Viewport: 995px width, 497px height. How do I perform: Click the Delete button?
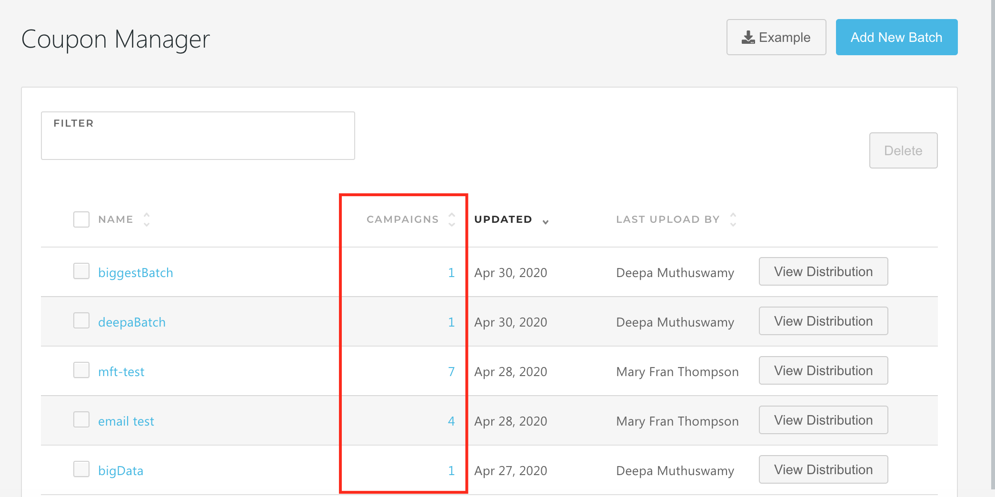pos(903,150)
